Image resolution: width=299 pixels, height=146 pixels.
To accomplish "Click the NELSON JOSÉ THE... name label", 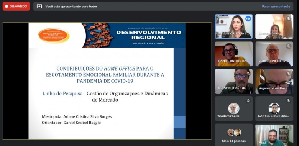I will click(233, 88).
